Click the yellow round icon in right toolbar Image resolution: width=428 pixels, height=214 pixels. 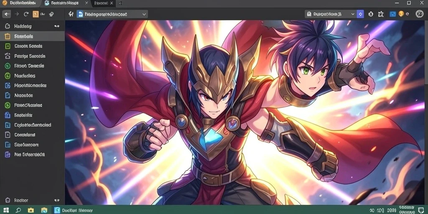tap(401, 14)
